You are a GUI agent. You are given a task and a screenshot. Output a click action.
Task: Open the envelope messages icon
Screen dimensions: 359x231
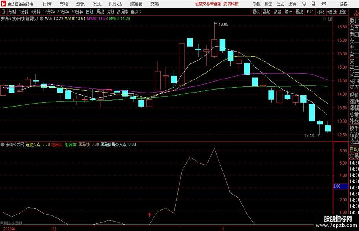(324, 4)
